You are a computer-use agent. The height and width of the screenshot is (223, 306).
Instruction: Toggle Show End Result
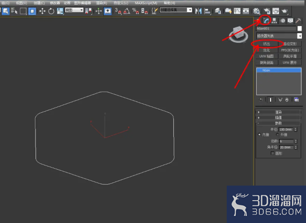270,100
